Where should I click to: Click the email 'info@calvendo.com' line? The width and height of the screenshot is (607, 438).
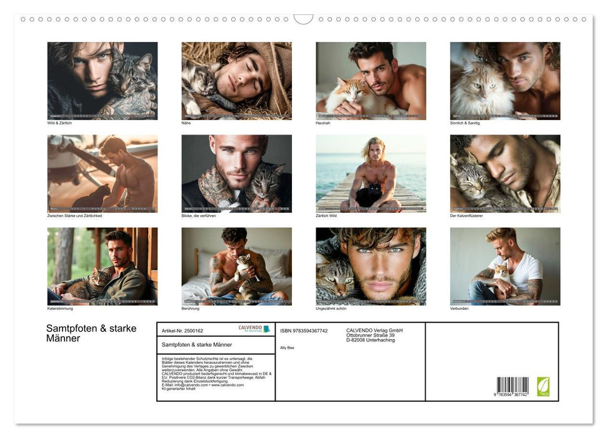pyautogui.click(x=203, y=385)
